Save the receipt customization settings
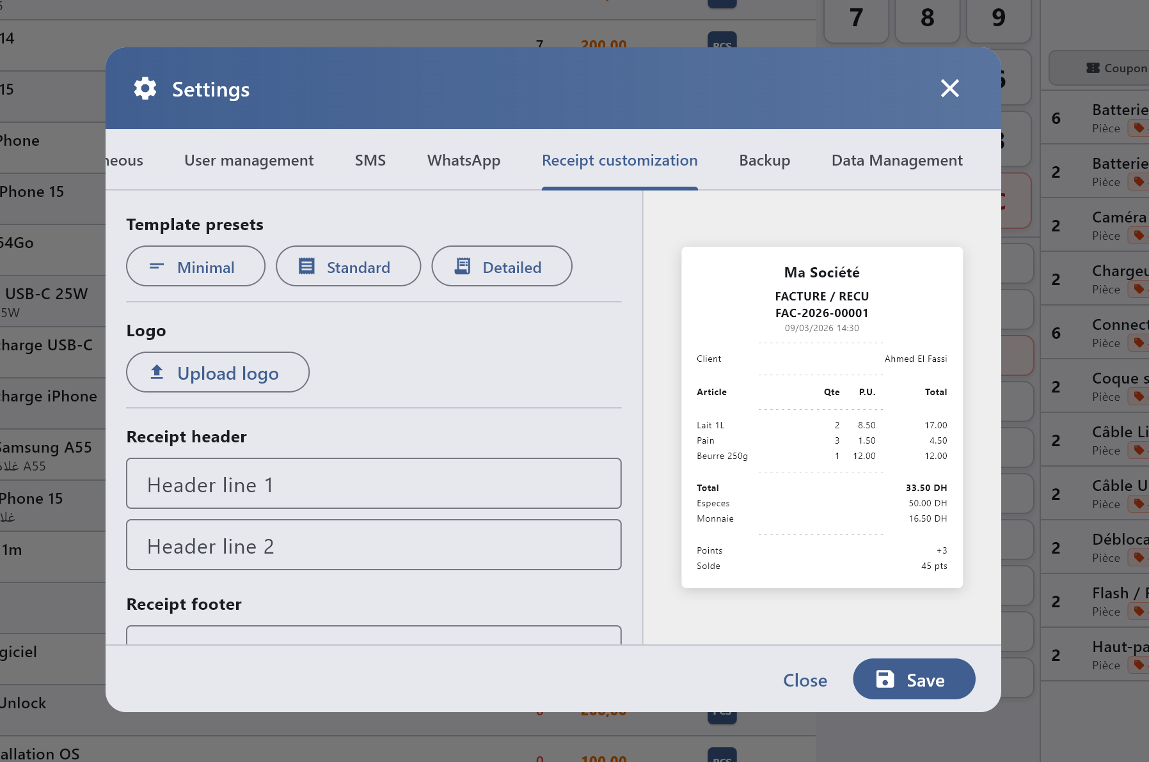The width and height of the screenshot is (1149, 762). pos(914,680)
